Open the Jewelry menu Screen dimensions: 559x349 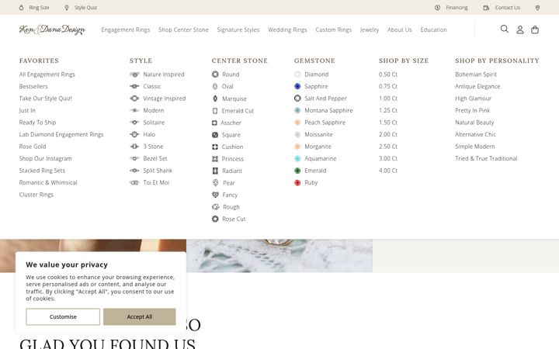[370, 30]
